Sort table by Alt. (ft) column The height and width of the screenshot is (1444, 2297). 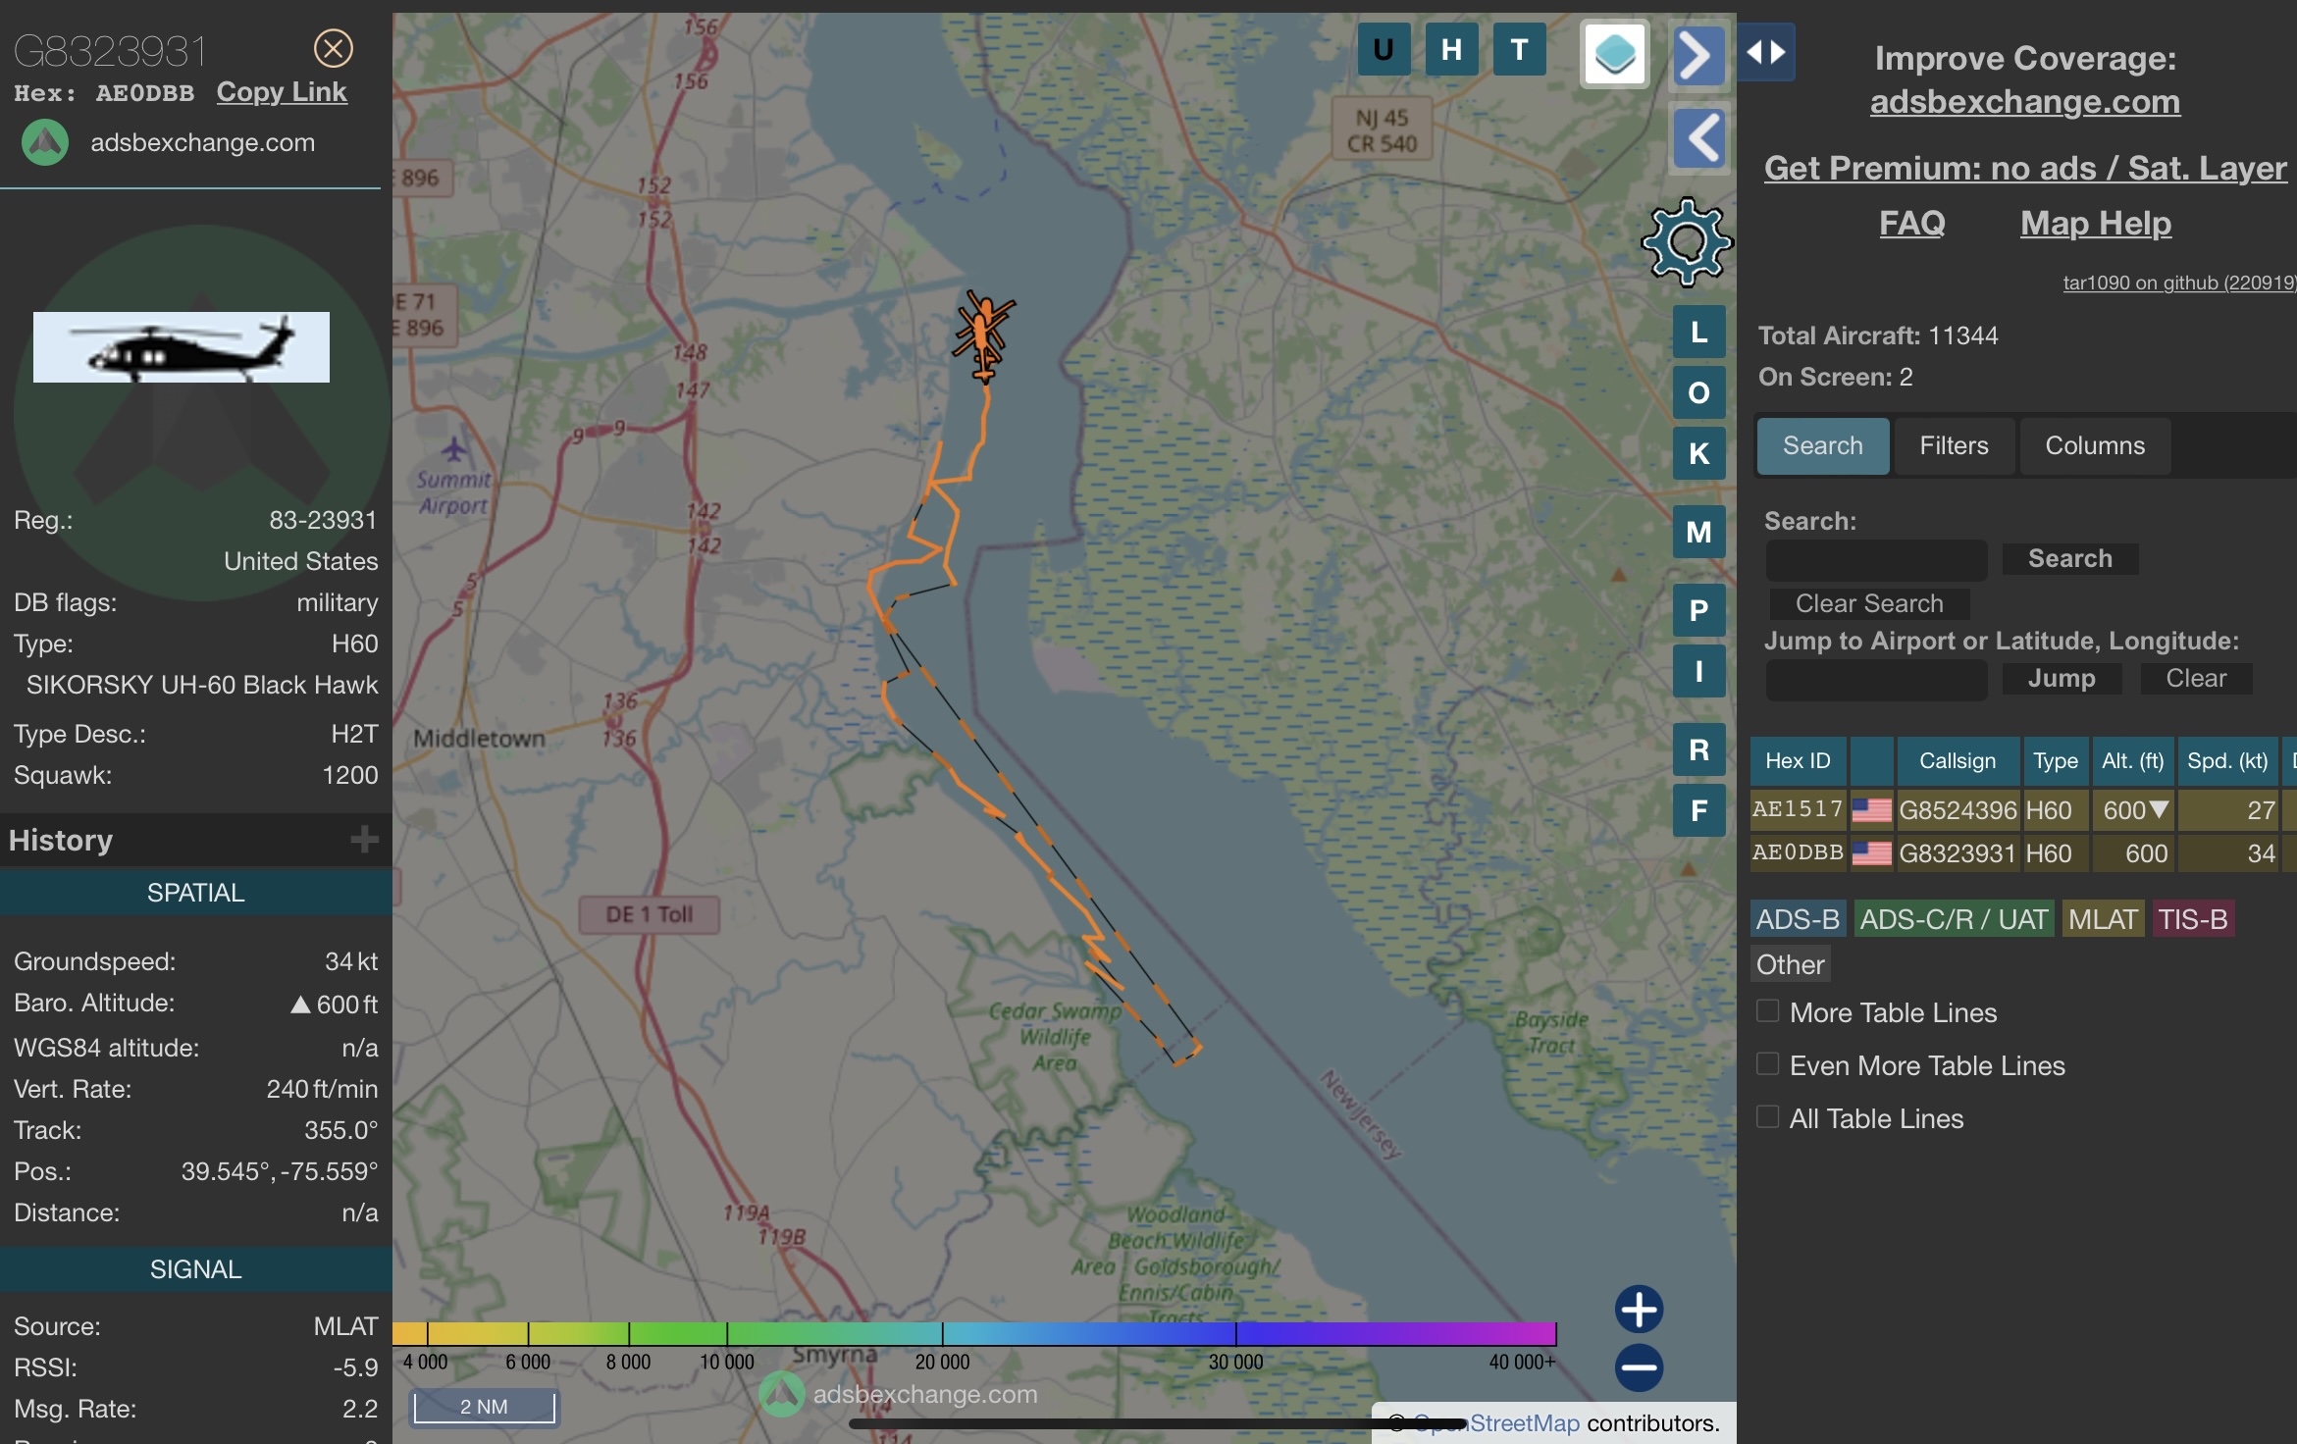(2132, 761)
